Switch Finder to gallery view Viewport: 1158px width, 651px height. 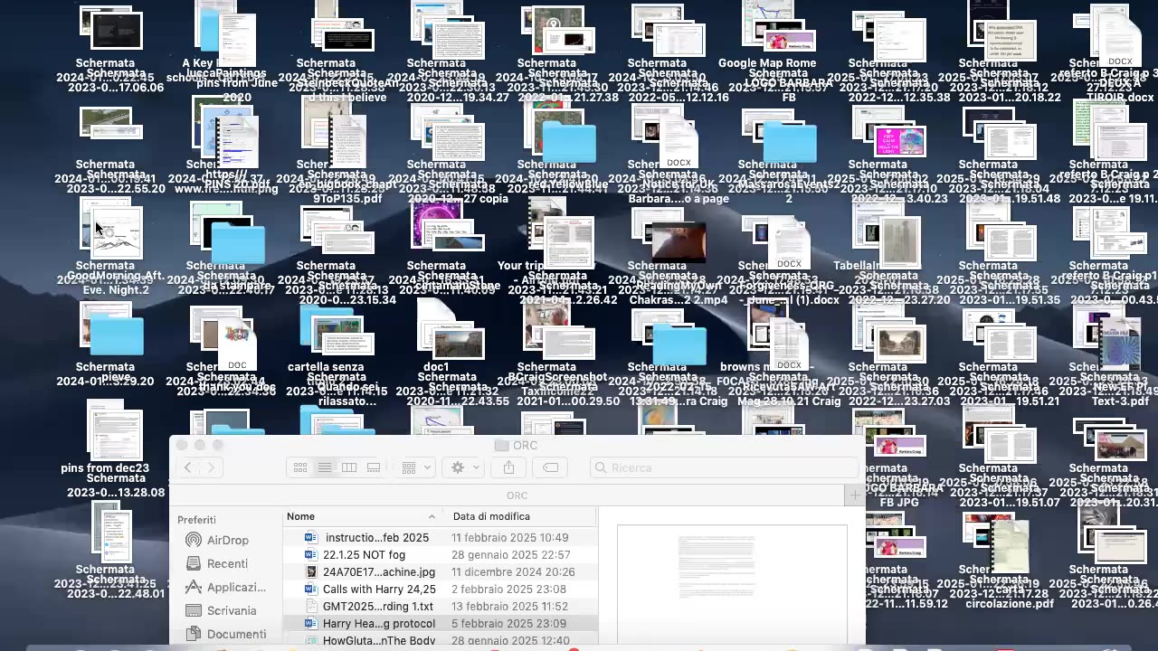click(x=374, y=467)
